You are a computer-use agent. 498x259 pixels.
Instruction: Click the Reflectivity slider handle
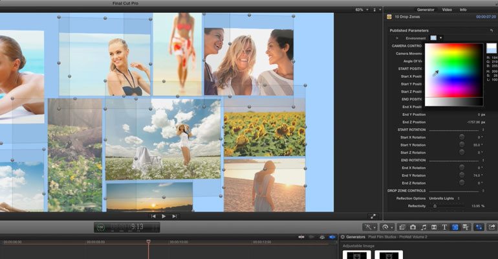tap(435, 207)
